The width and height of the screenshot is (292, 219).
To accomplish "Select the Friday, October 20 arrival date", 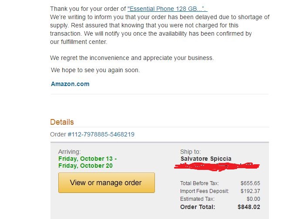I will [x=85, y=166].
